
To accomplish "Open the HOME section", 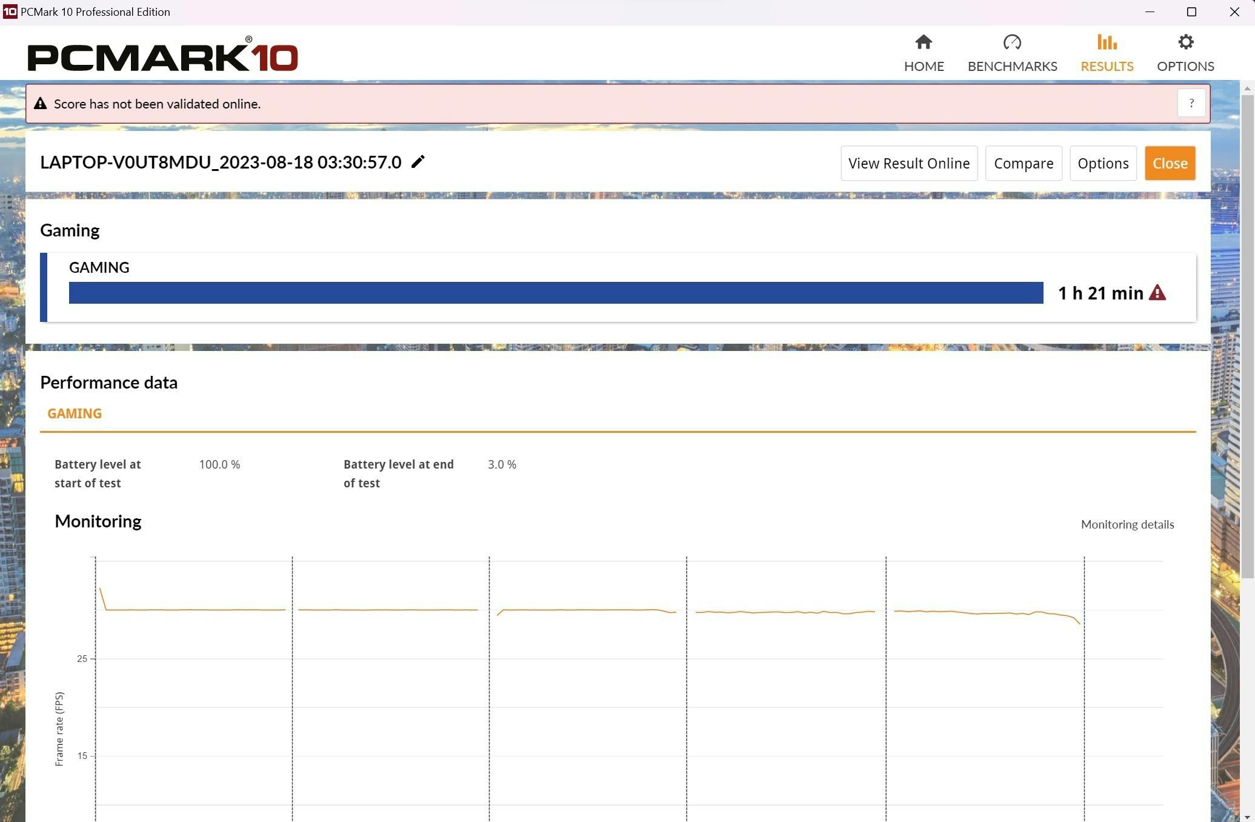I will coord(924,53).
